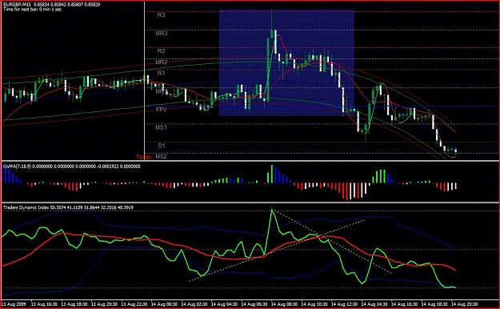The width and height of the screenshot is (500, 309).
Task: Click the '14 Aug 04:30' time label
Action: pyautogui.click(x=224, y=304)
